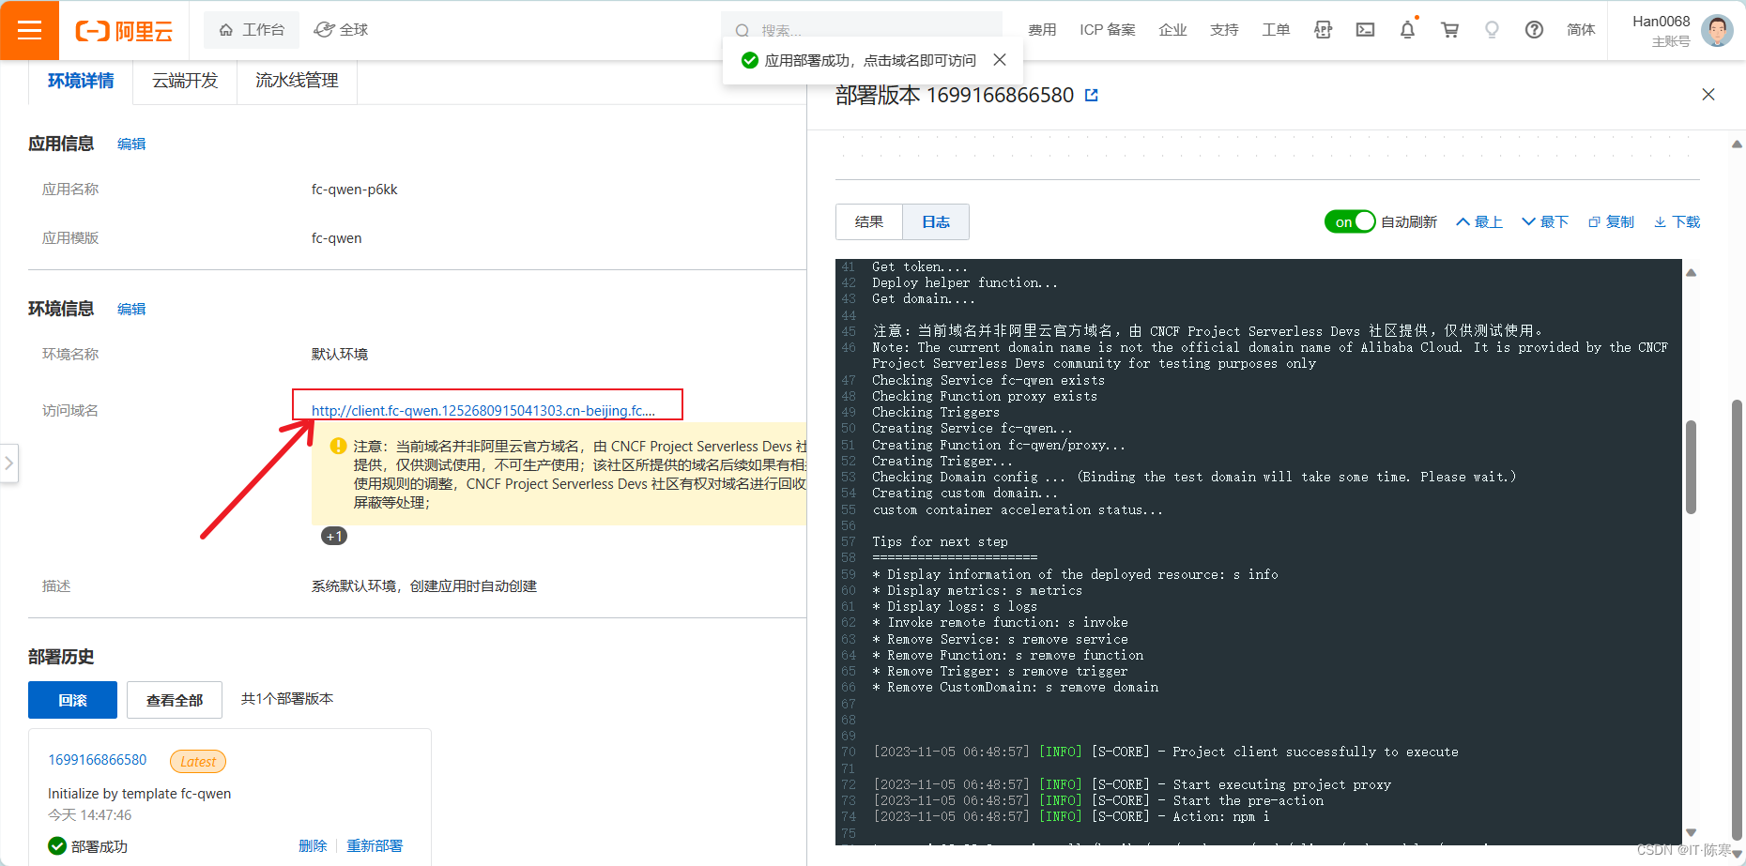Close the deployment version panel
The width and height of the screenshot is (1746, 866).
1708,94
